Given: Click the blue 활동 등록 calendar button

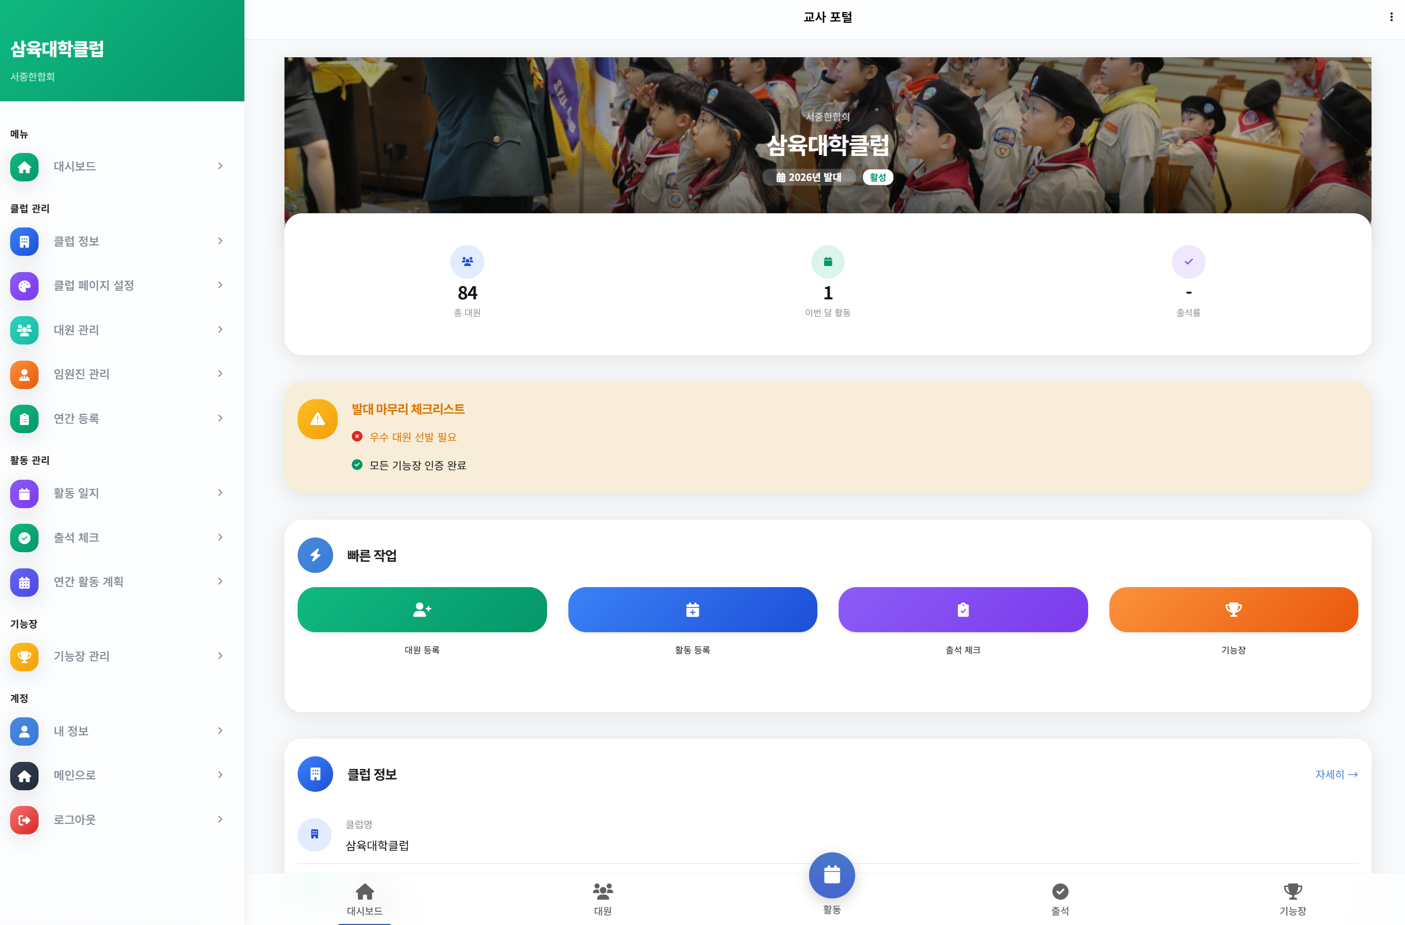Looking at the screenshot, I should [x=692, y=609].
